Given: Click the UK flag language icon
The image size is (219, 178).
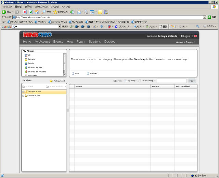Looking at the screenshot, I should pyautogui.click(x=195, y=36).
